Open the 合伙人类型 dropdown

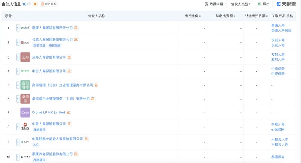(240, 4)
